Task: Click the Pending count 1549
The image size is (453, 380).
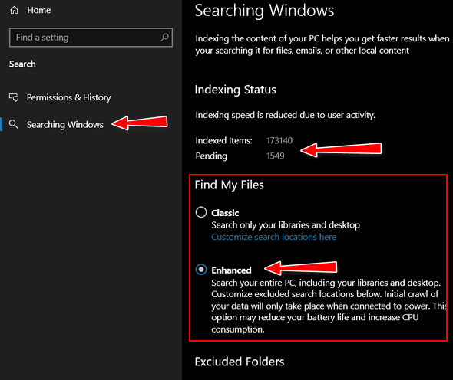Action: coord(276,156)
